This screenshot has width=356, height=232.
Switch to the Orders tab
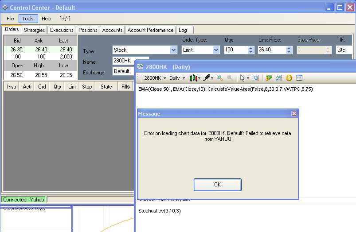tap(12, 29)
